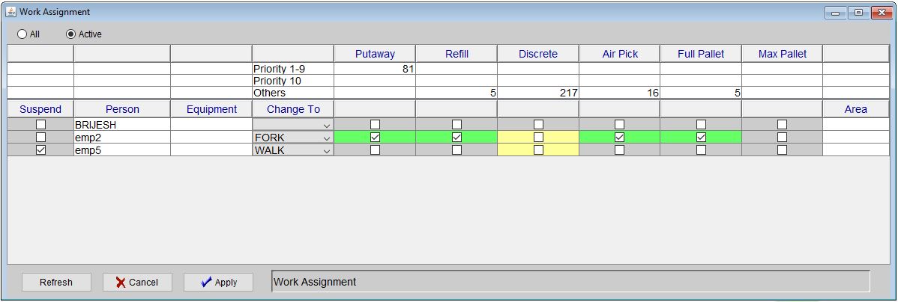The height and width of the screenshot is (302, 898).
Task: Click Area cell for emp2
Action: [x=855, y=138]
